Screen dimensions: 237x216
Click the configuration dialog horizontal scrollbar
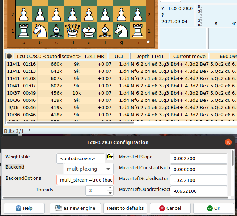point(115,198)
